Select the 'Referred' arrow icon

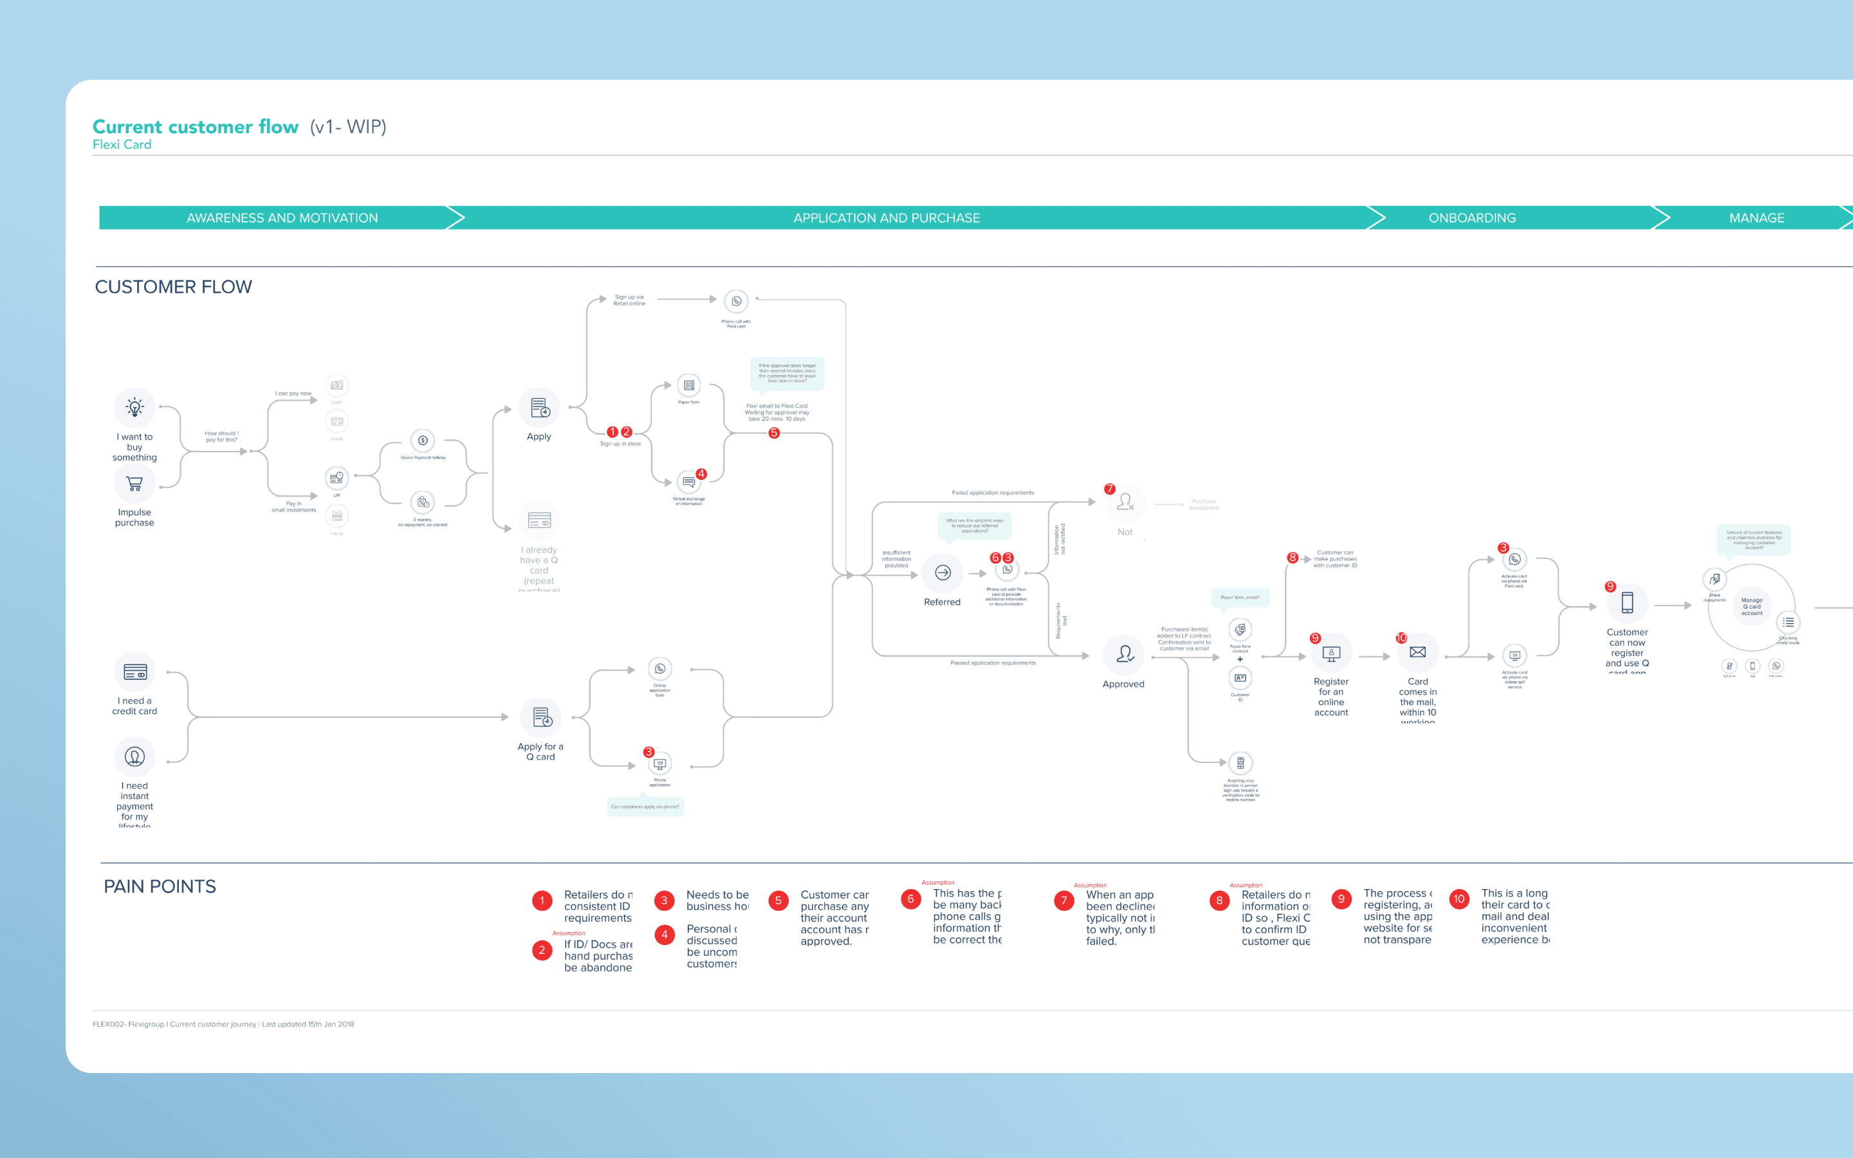(x=943, y=573)
